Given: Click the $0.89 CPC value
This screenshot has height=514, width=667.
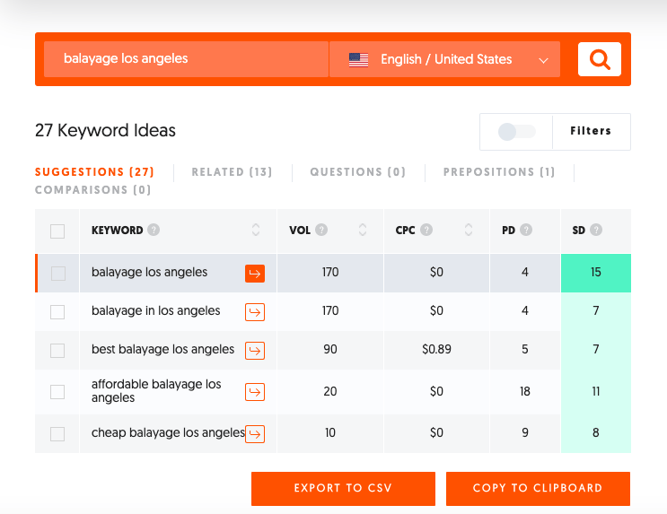Looking at the screenshot, I should (x=436, y=349).
